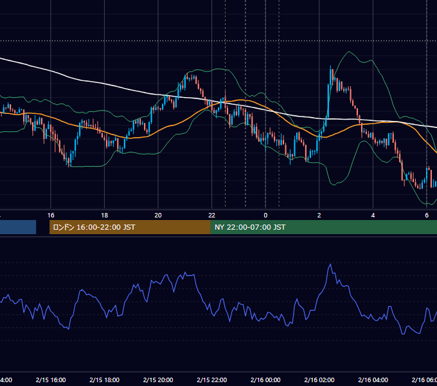Image resolution: width=437 pixels, height=386 pixels.
Task: Click the blue session bar before London
Action: (x=18, y=227)
